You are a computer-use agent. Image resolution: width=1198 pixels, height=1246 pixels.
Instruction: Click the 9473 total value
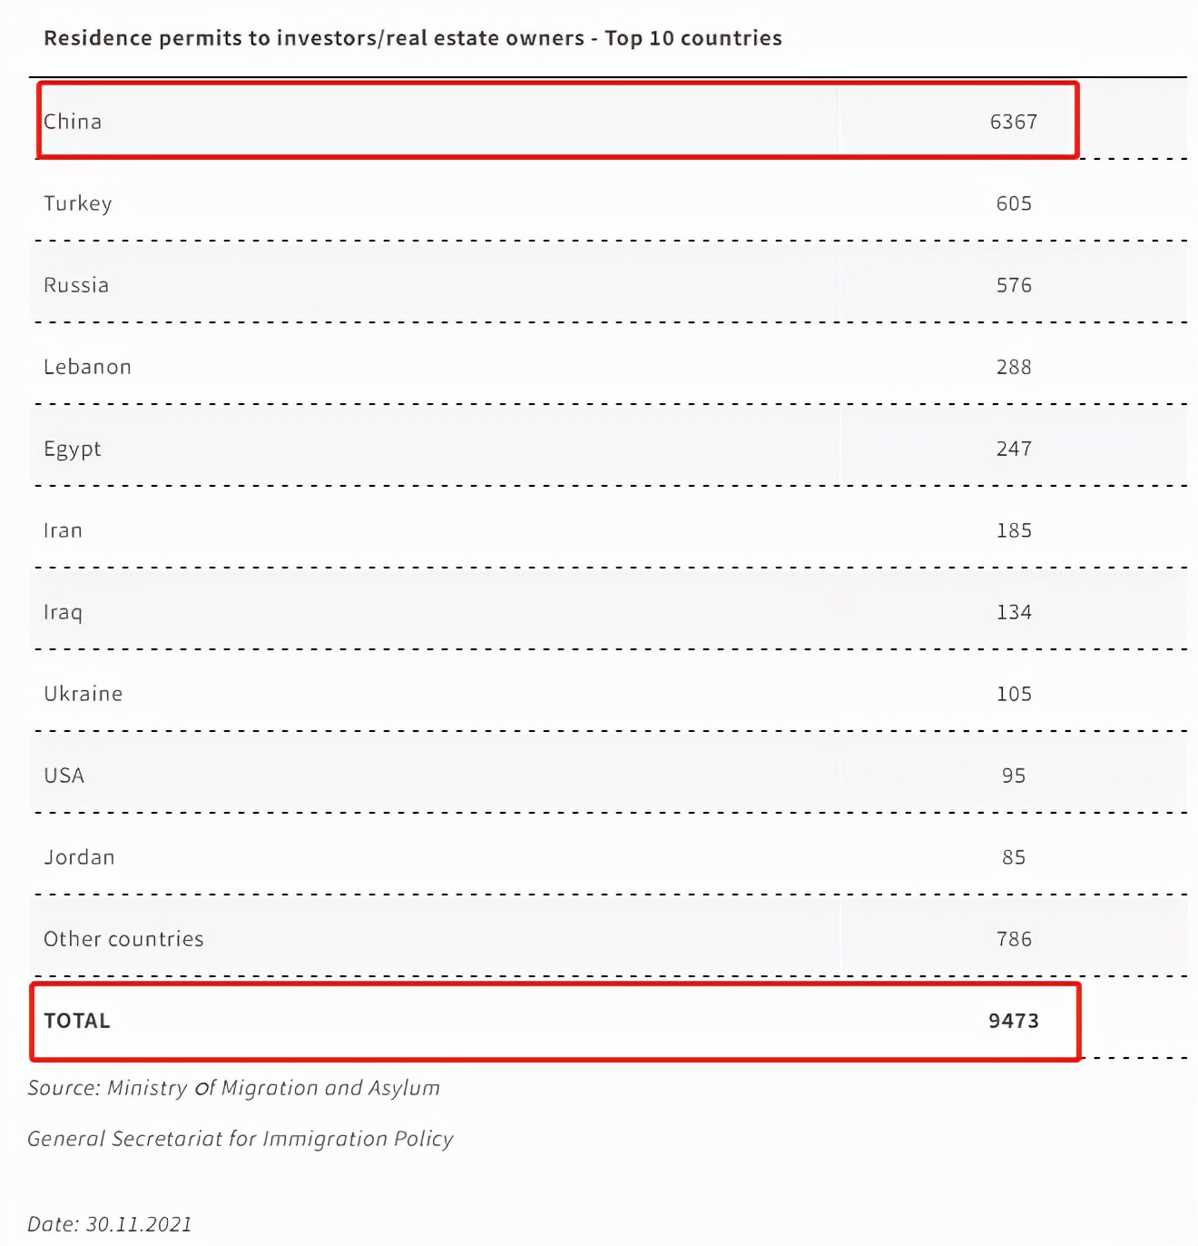(1013, 1021)
